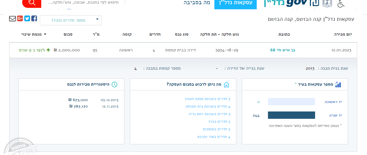Viewport: 367px width, 155px height.
Task: Click the link 5 חדרים באופקים
Action: (217, 129)
